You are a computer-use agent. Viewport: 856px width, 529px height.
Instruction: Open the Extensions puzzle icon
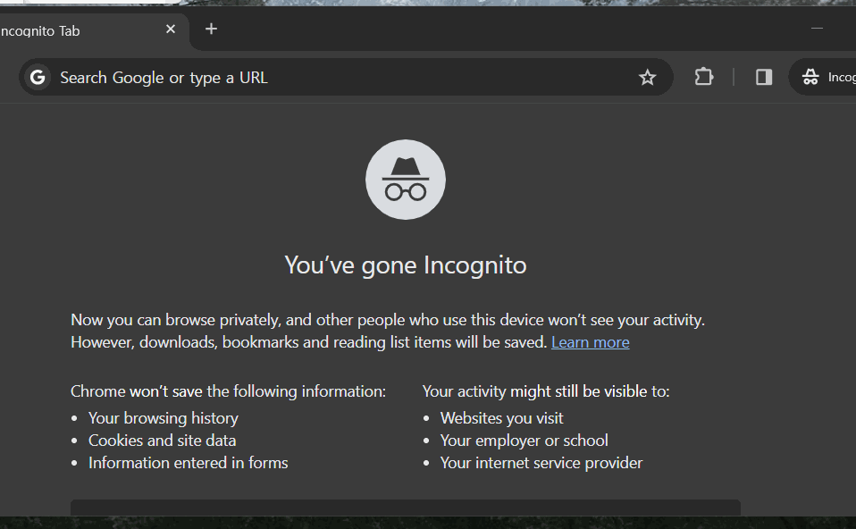(704, 77)
